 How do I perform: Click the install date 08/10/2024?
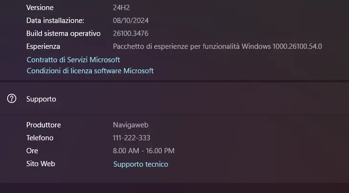point(131,21)
